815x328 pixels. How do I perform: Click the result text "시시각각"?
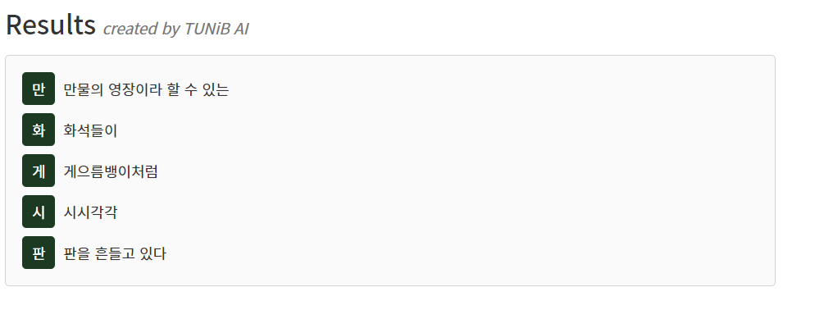tap(90, 212)
